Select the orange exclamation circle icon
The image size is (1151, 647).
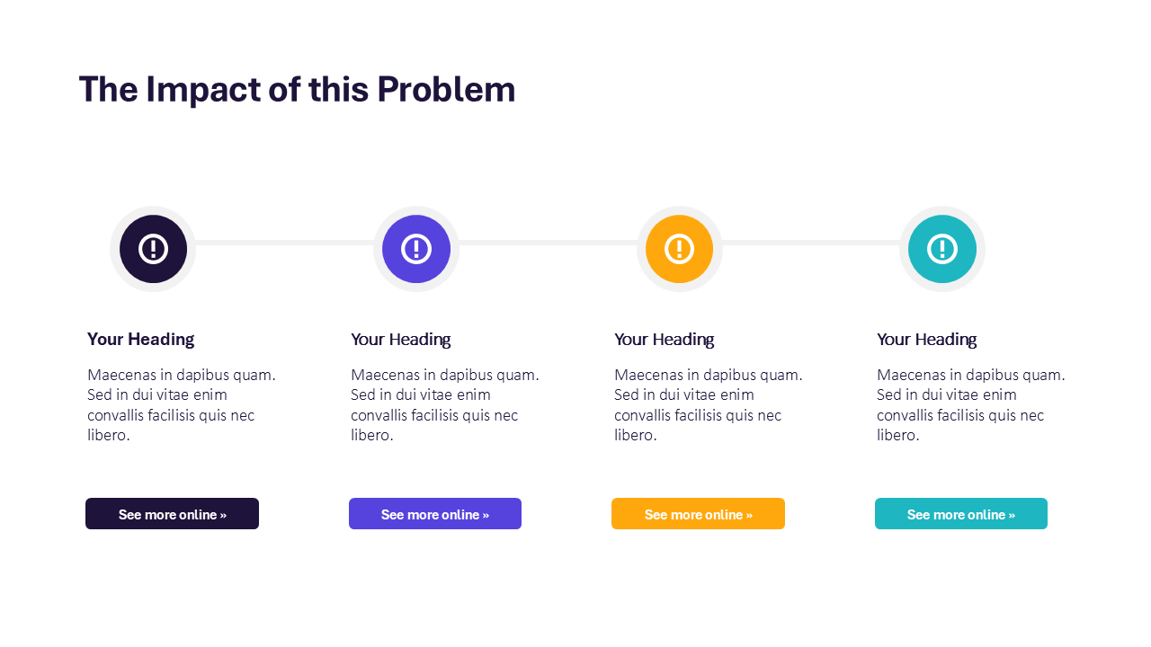(679, 249)
